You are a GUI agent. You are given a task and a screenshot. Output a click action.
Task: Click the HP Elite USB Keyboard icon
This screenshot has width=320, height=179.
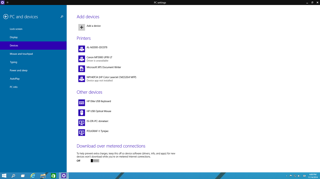click(82, 103)
